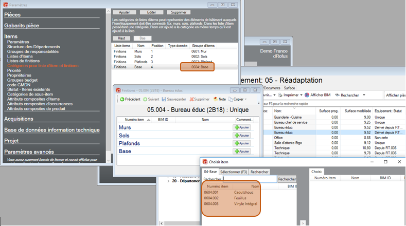This screenshot has height=226, width=406.
Task: Click the Haut button to move category up
Action: 121,39
